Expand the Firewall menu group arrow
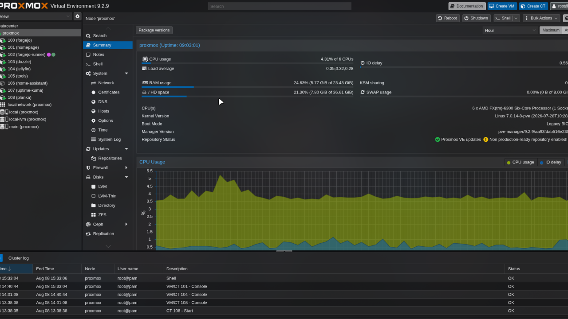Screen dimensions: 568x319 (x=126, y=167)
